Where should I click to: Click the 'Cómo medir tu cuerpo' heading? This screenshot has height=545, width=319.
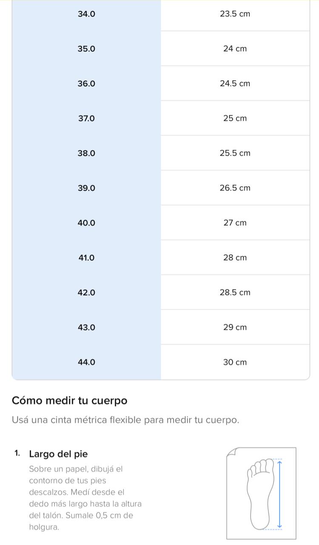click(70, 401)
